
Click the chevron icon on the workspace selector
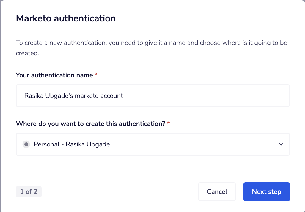click(281, 144)
